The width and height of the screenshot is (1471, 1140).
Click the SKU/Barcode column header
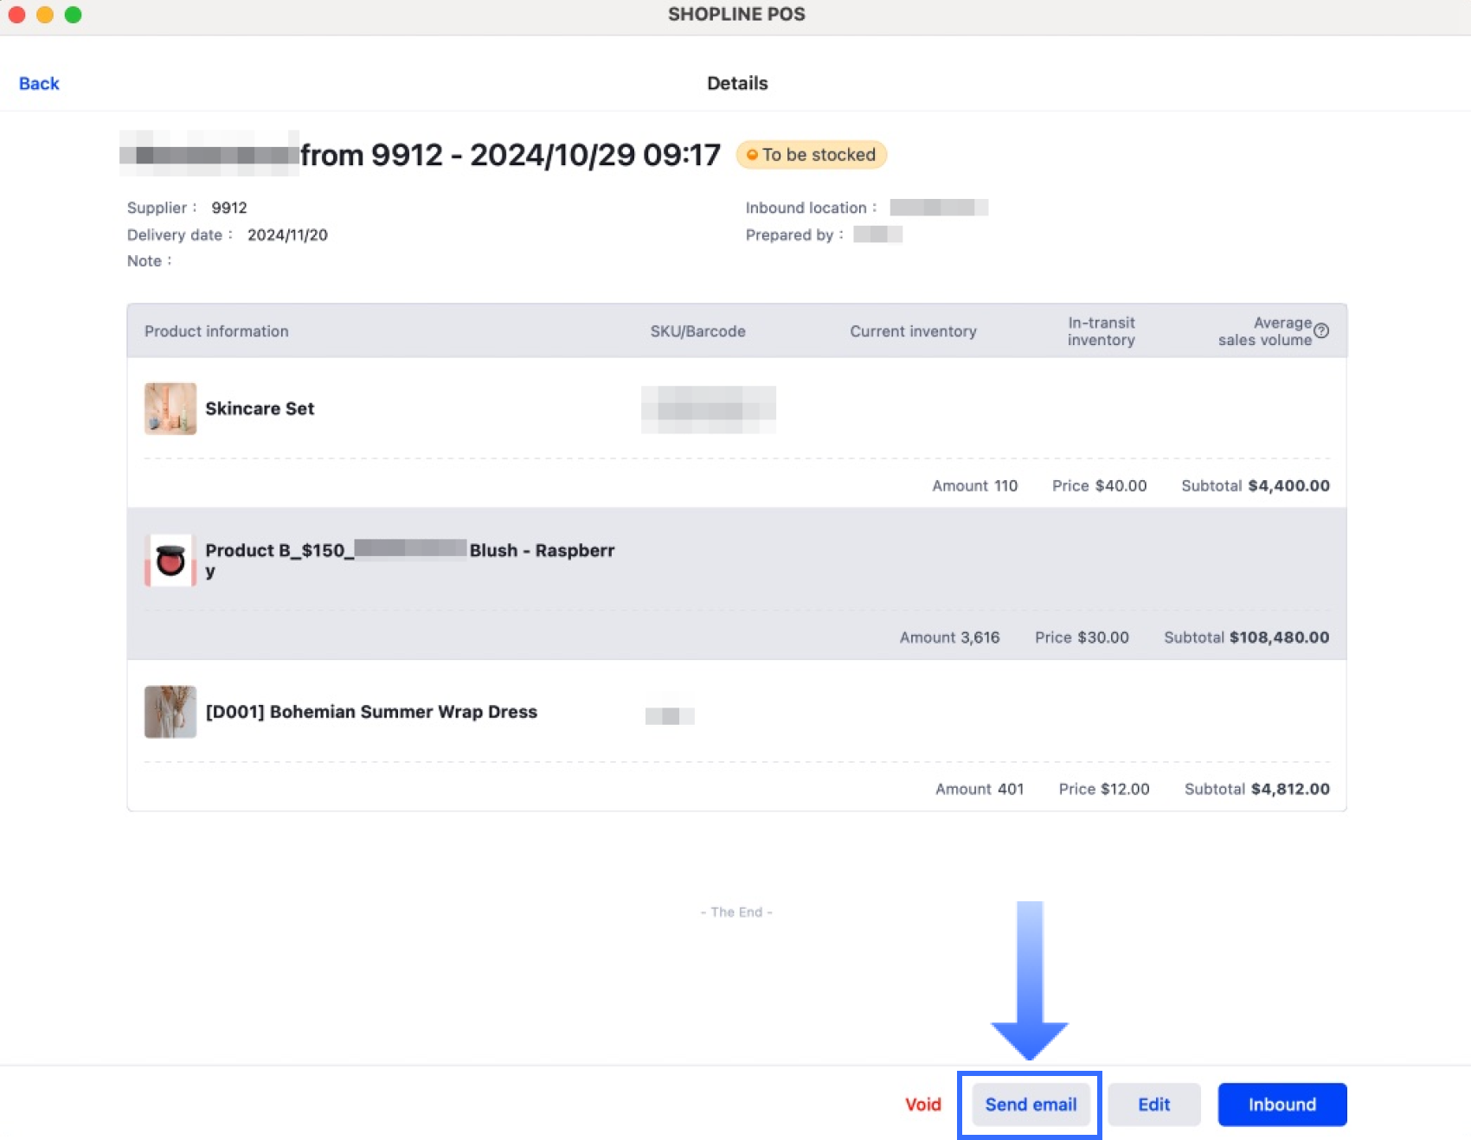coord(697,331)
